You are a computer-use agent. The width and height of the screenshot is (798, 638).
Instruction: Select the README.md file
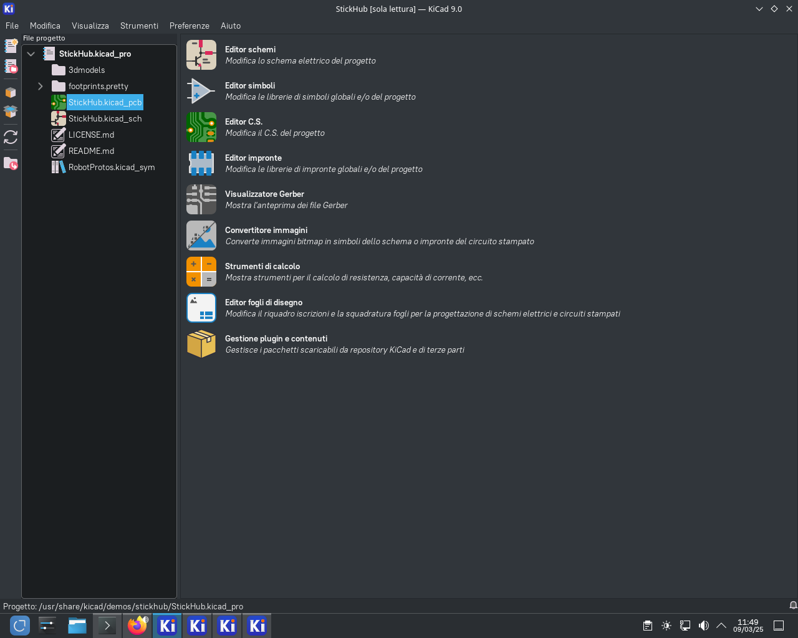pyautogui.click(x=91, y=151)
